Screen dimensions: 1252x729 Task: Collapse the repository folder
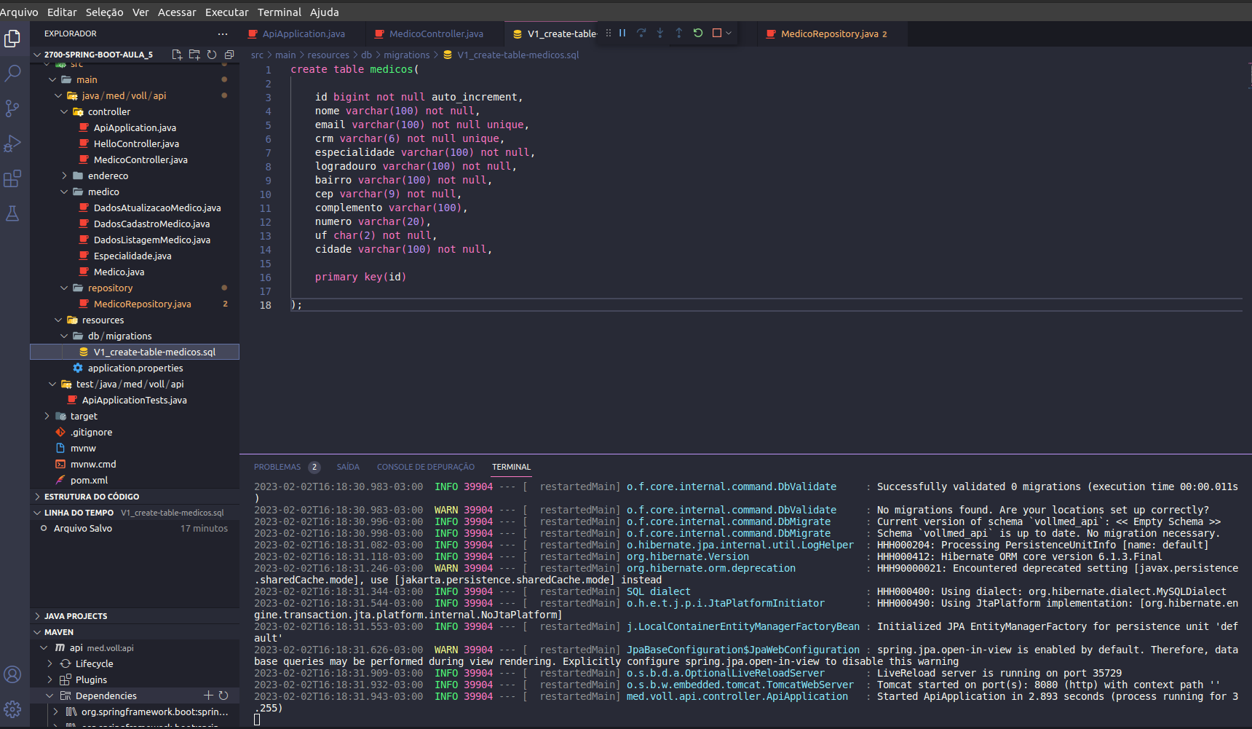(x=110, y=288)
